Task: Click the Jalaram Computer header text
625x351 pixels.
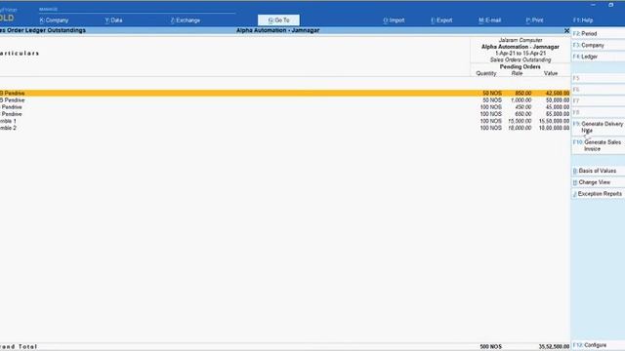Action: click(521, 40)
